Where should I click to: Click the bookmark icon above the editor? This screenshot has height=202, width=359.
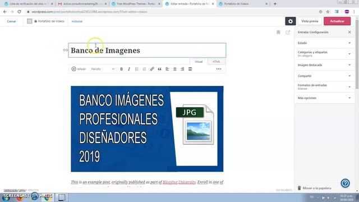[278, 33]
